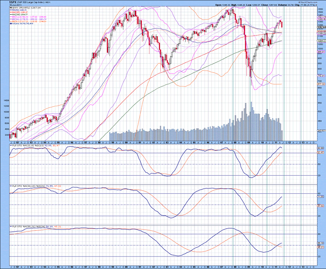
Task: Click the volume bars icon in legend
Action: click(11, 24)
